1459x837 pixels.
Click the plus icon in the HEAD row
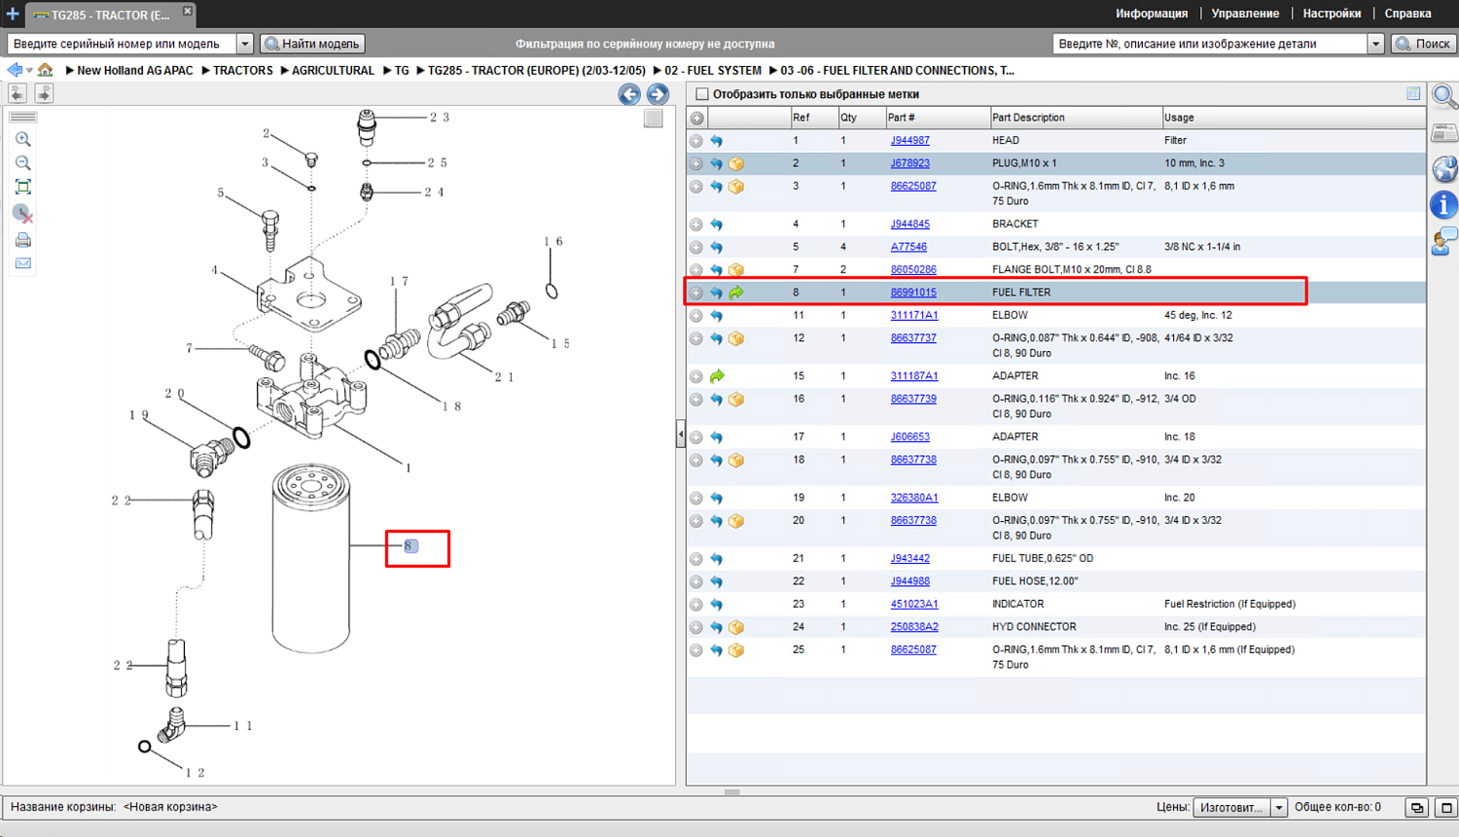click(x=696, y=141)
